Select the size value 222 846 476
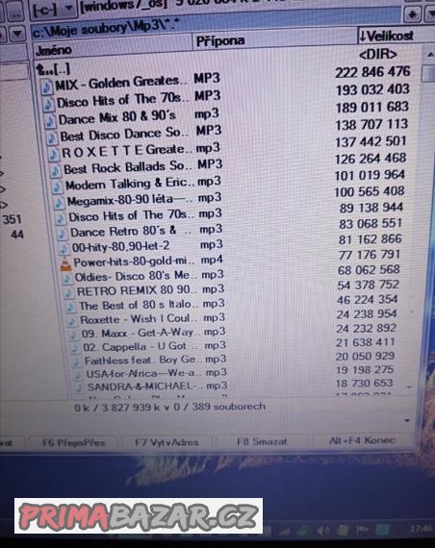This screenshot has height=548, width=435. click(x=372, y=72)
